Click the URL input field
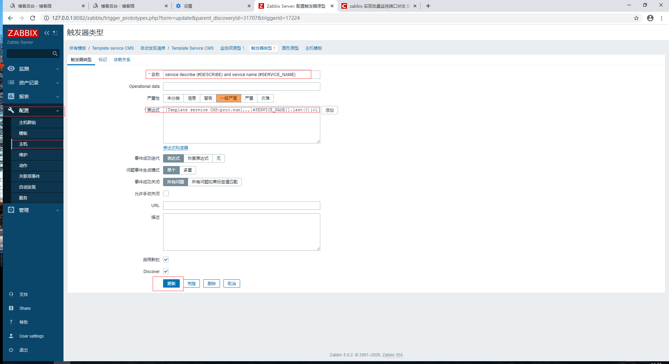 pos(242,206)
